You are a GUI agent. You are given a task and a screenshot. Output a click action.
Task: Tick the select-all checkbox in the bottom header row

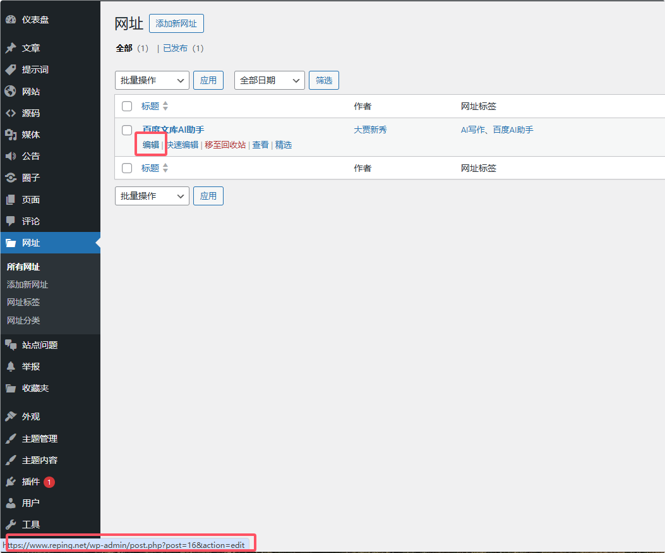pos(127,168)
